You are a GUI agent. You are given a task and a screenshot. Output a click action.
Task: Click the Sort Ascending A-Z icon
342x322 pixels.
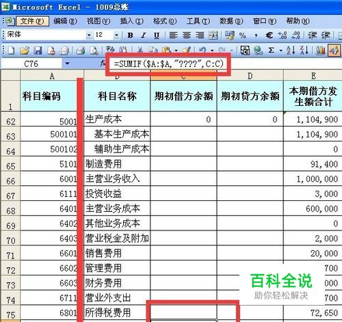tap(291, 50)
